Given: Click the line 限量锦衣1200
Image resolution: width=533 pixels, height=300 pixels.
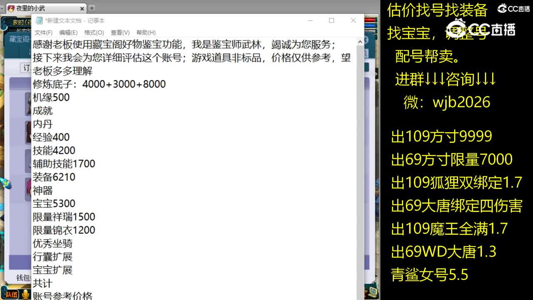Looking at the screenshot, I should [x=64, y=230].
